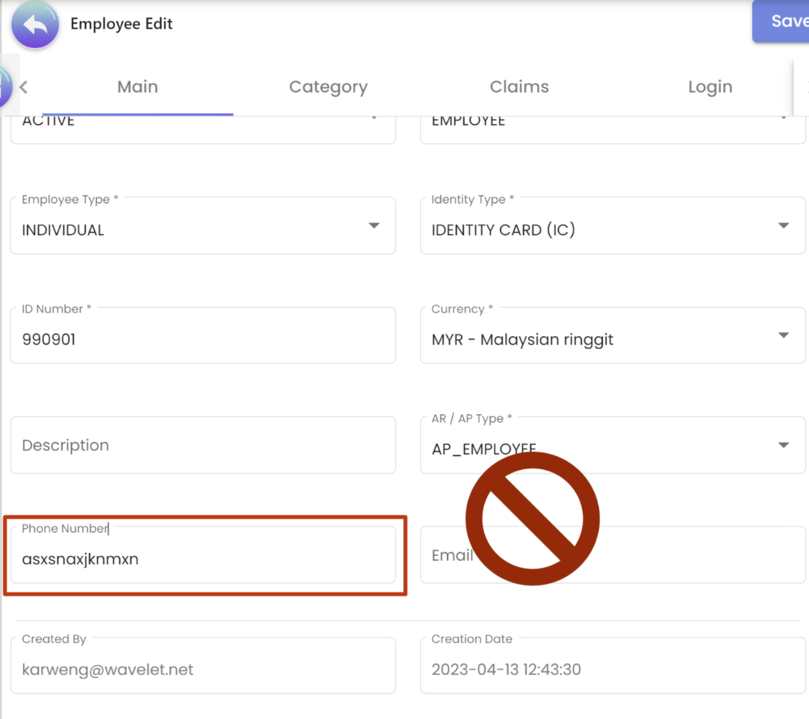Click the red prohibited sign overlay

tap(532, 518)
